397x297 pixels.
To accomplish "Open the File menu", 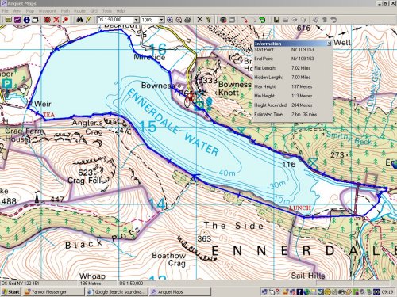I will tap(5, 11).
